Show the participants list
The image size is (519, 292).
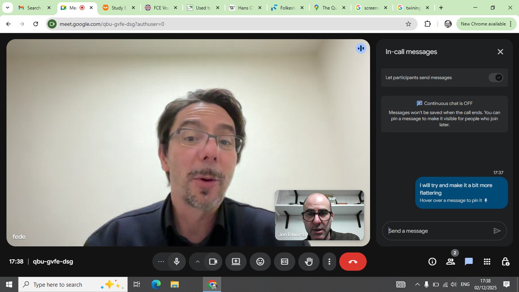451,262
